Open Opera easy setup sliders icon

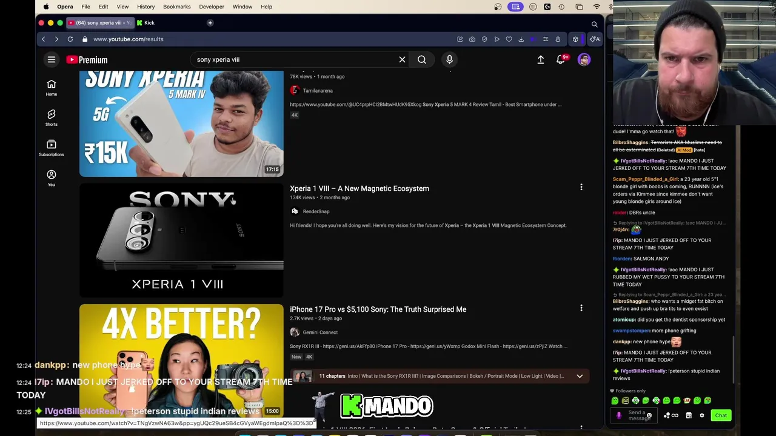click(545, 39)
